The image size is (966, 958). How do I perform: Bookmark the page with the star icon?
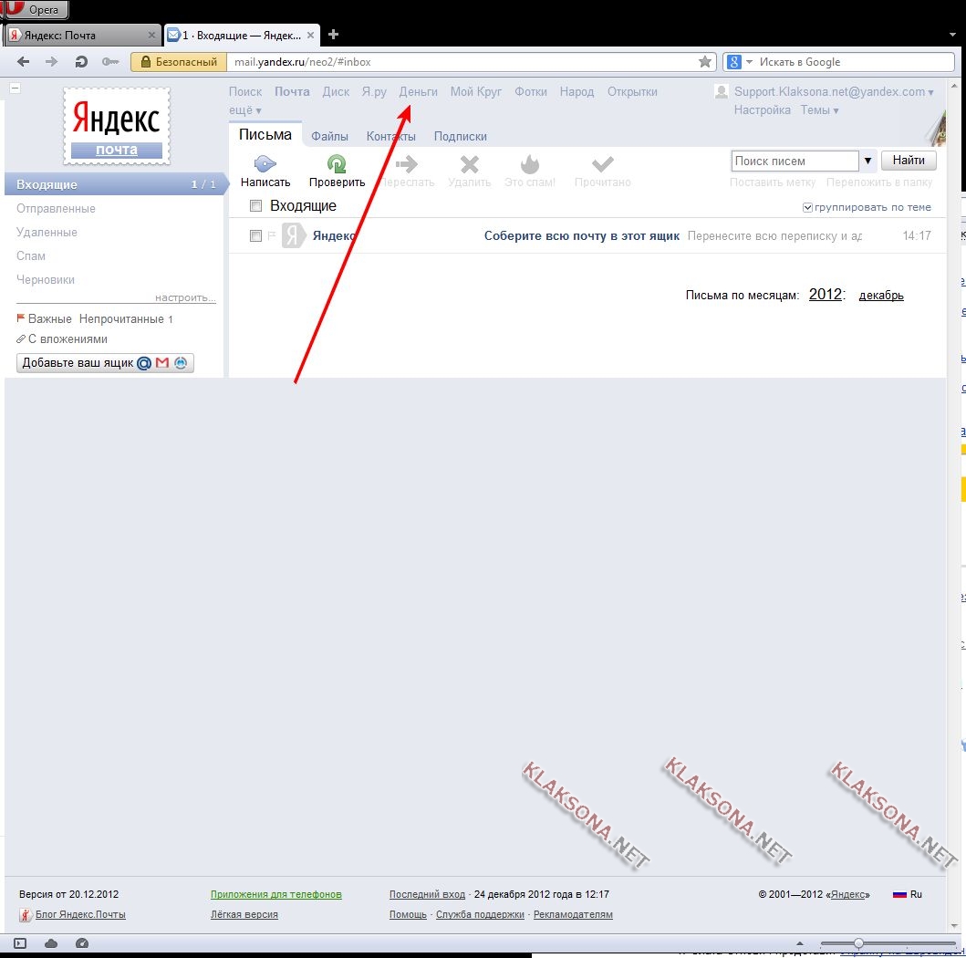[x=705, y=62]
